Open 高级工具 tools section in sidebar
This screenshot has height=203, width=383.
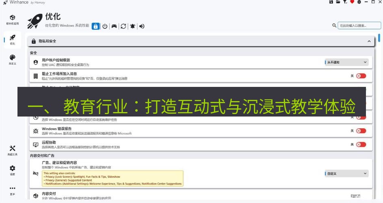tap(13, 150)
